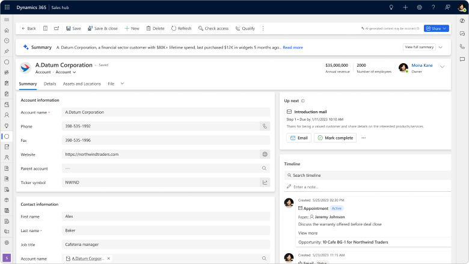
Task: Open Mona Kane owner link
Action: click(x=421, y=65)
